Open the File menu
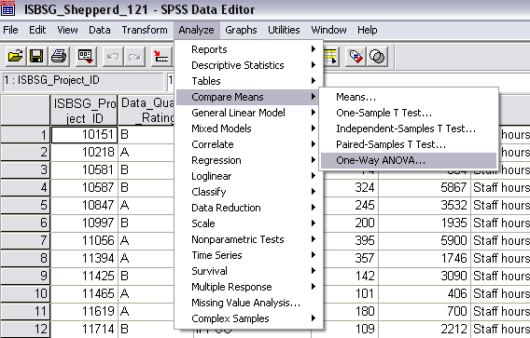The width and height of the screenshot is (530, 338). pos(10,30)
